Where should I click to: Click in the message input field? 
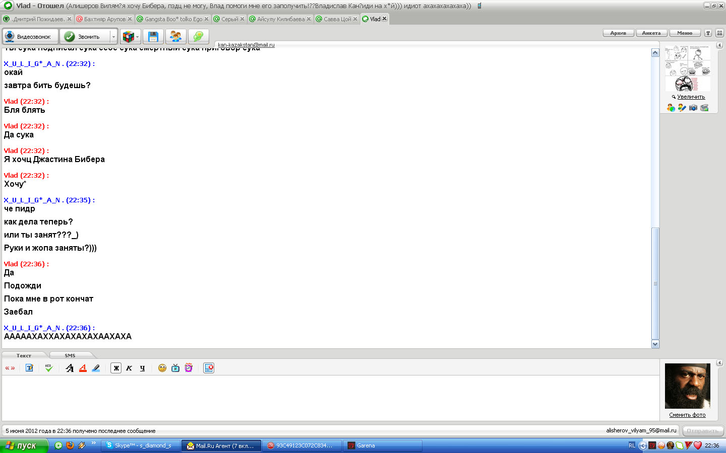click(330, 398)
